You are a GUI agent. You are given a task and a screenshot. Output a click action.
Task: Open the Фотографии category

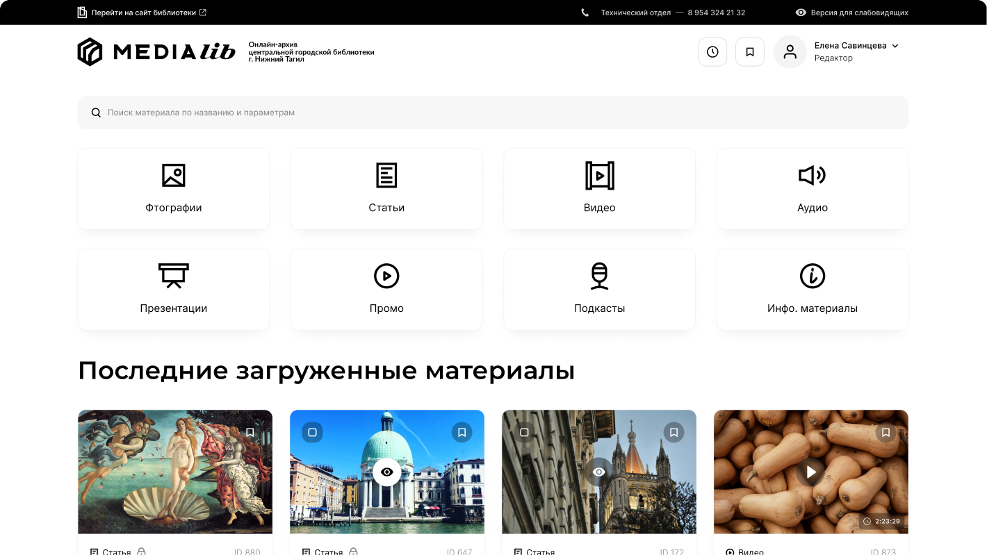tap(174, 189)
